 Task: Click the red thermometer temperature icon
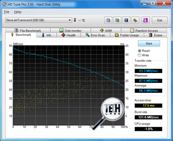pos(75,20)
